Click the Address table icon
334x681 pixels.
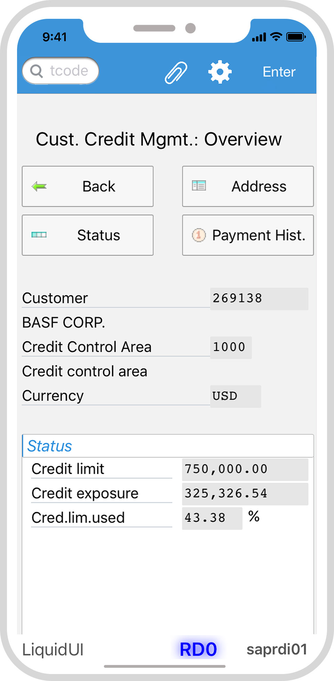(x=199, y=186)
